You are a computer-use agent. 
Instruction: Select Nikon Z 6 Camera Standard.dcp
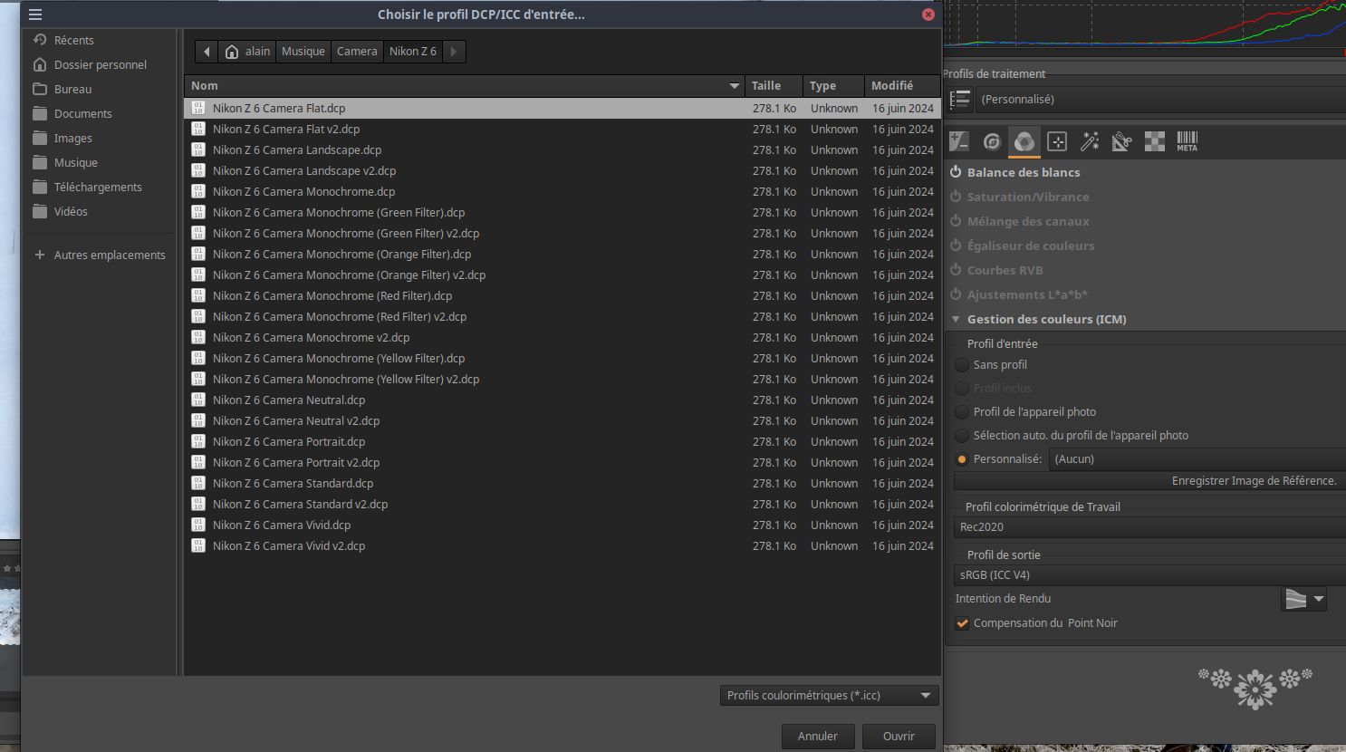click(562, 483)
